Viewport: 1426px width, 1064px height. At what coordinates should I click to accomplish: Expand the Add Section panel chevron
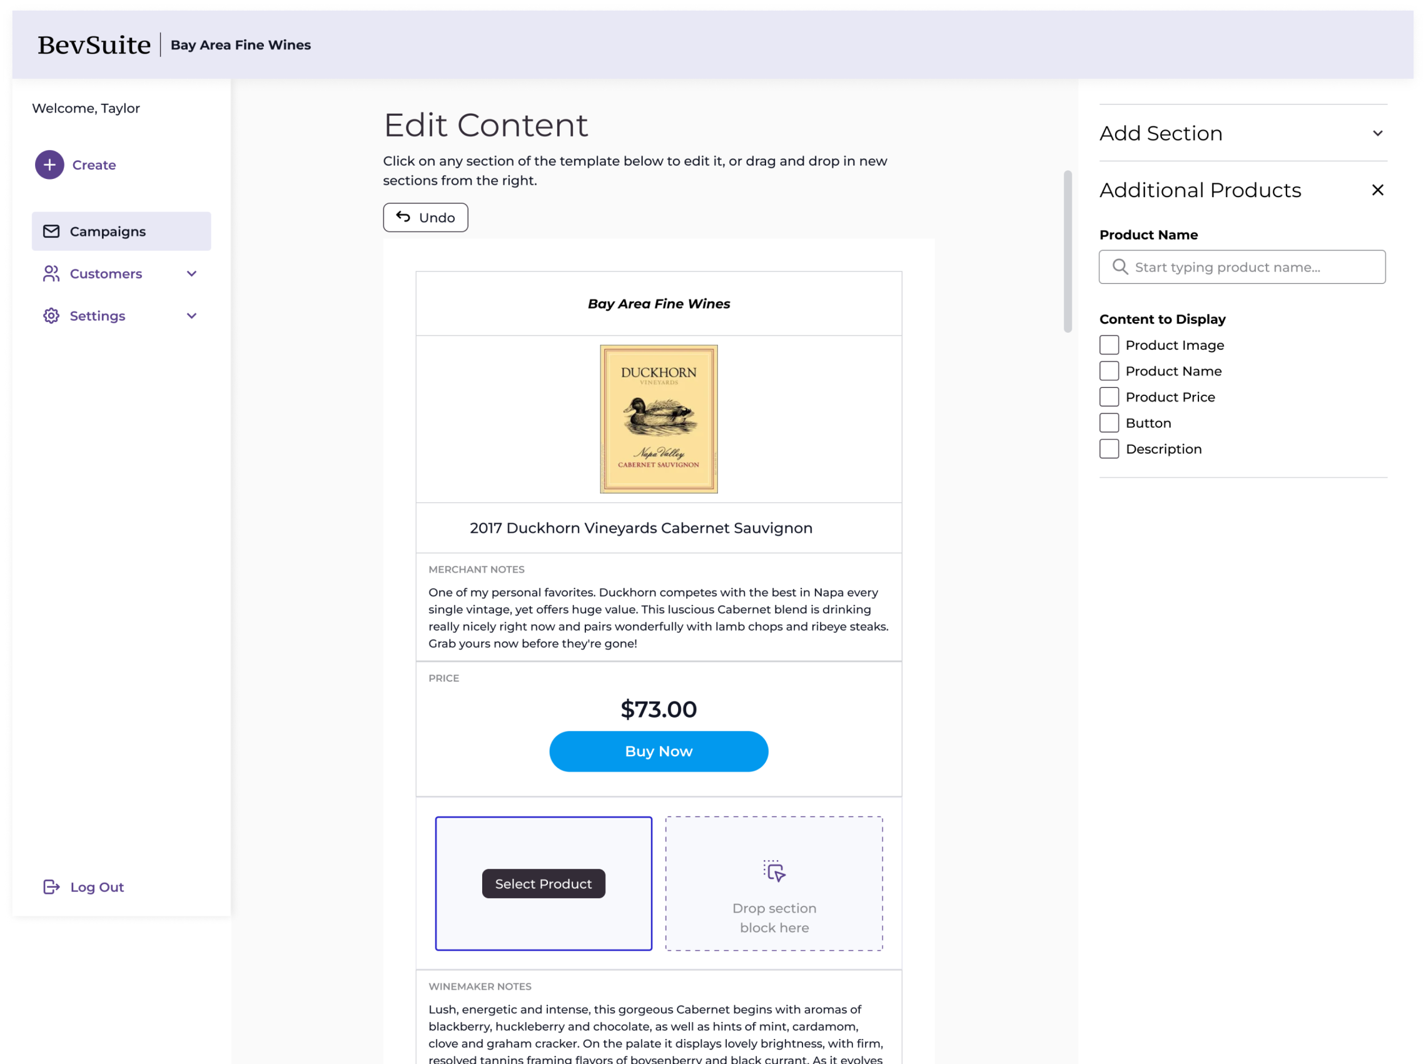(x=1378, y=133)
